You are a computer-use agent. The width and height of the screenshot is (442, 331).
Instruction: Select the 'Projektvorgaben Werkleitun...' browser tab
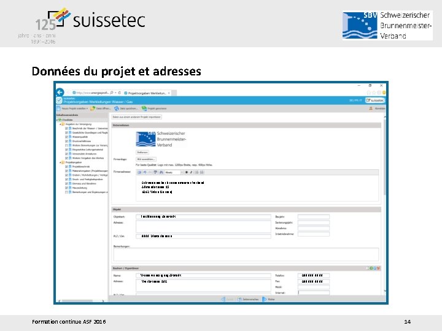pyautogui.click(x=147, y=93)
